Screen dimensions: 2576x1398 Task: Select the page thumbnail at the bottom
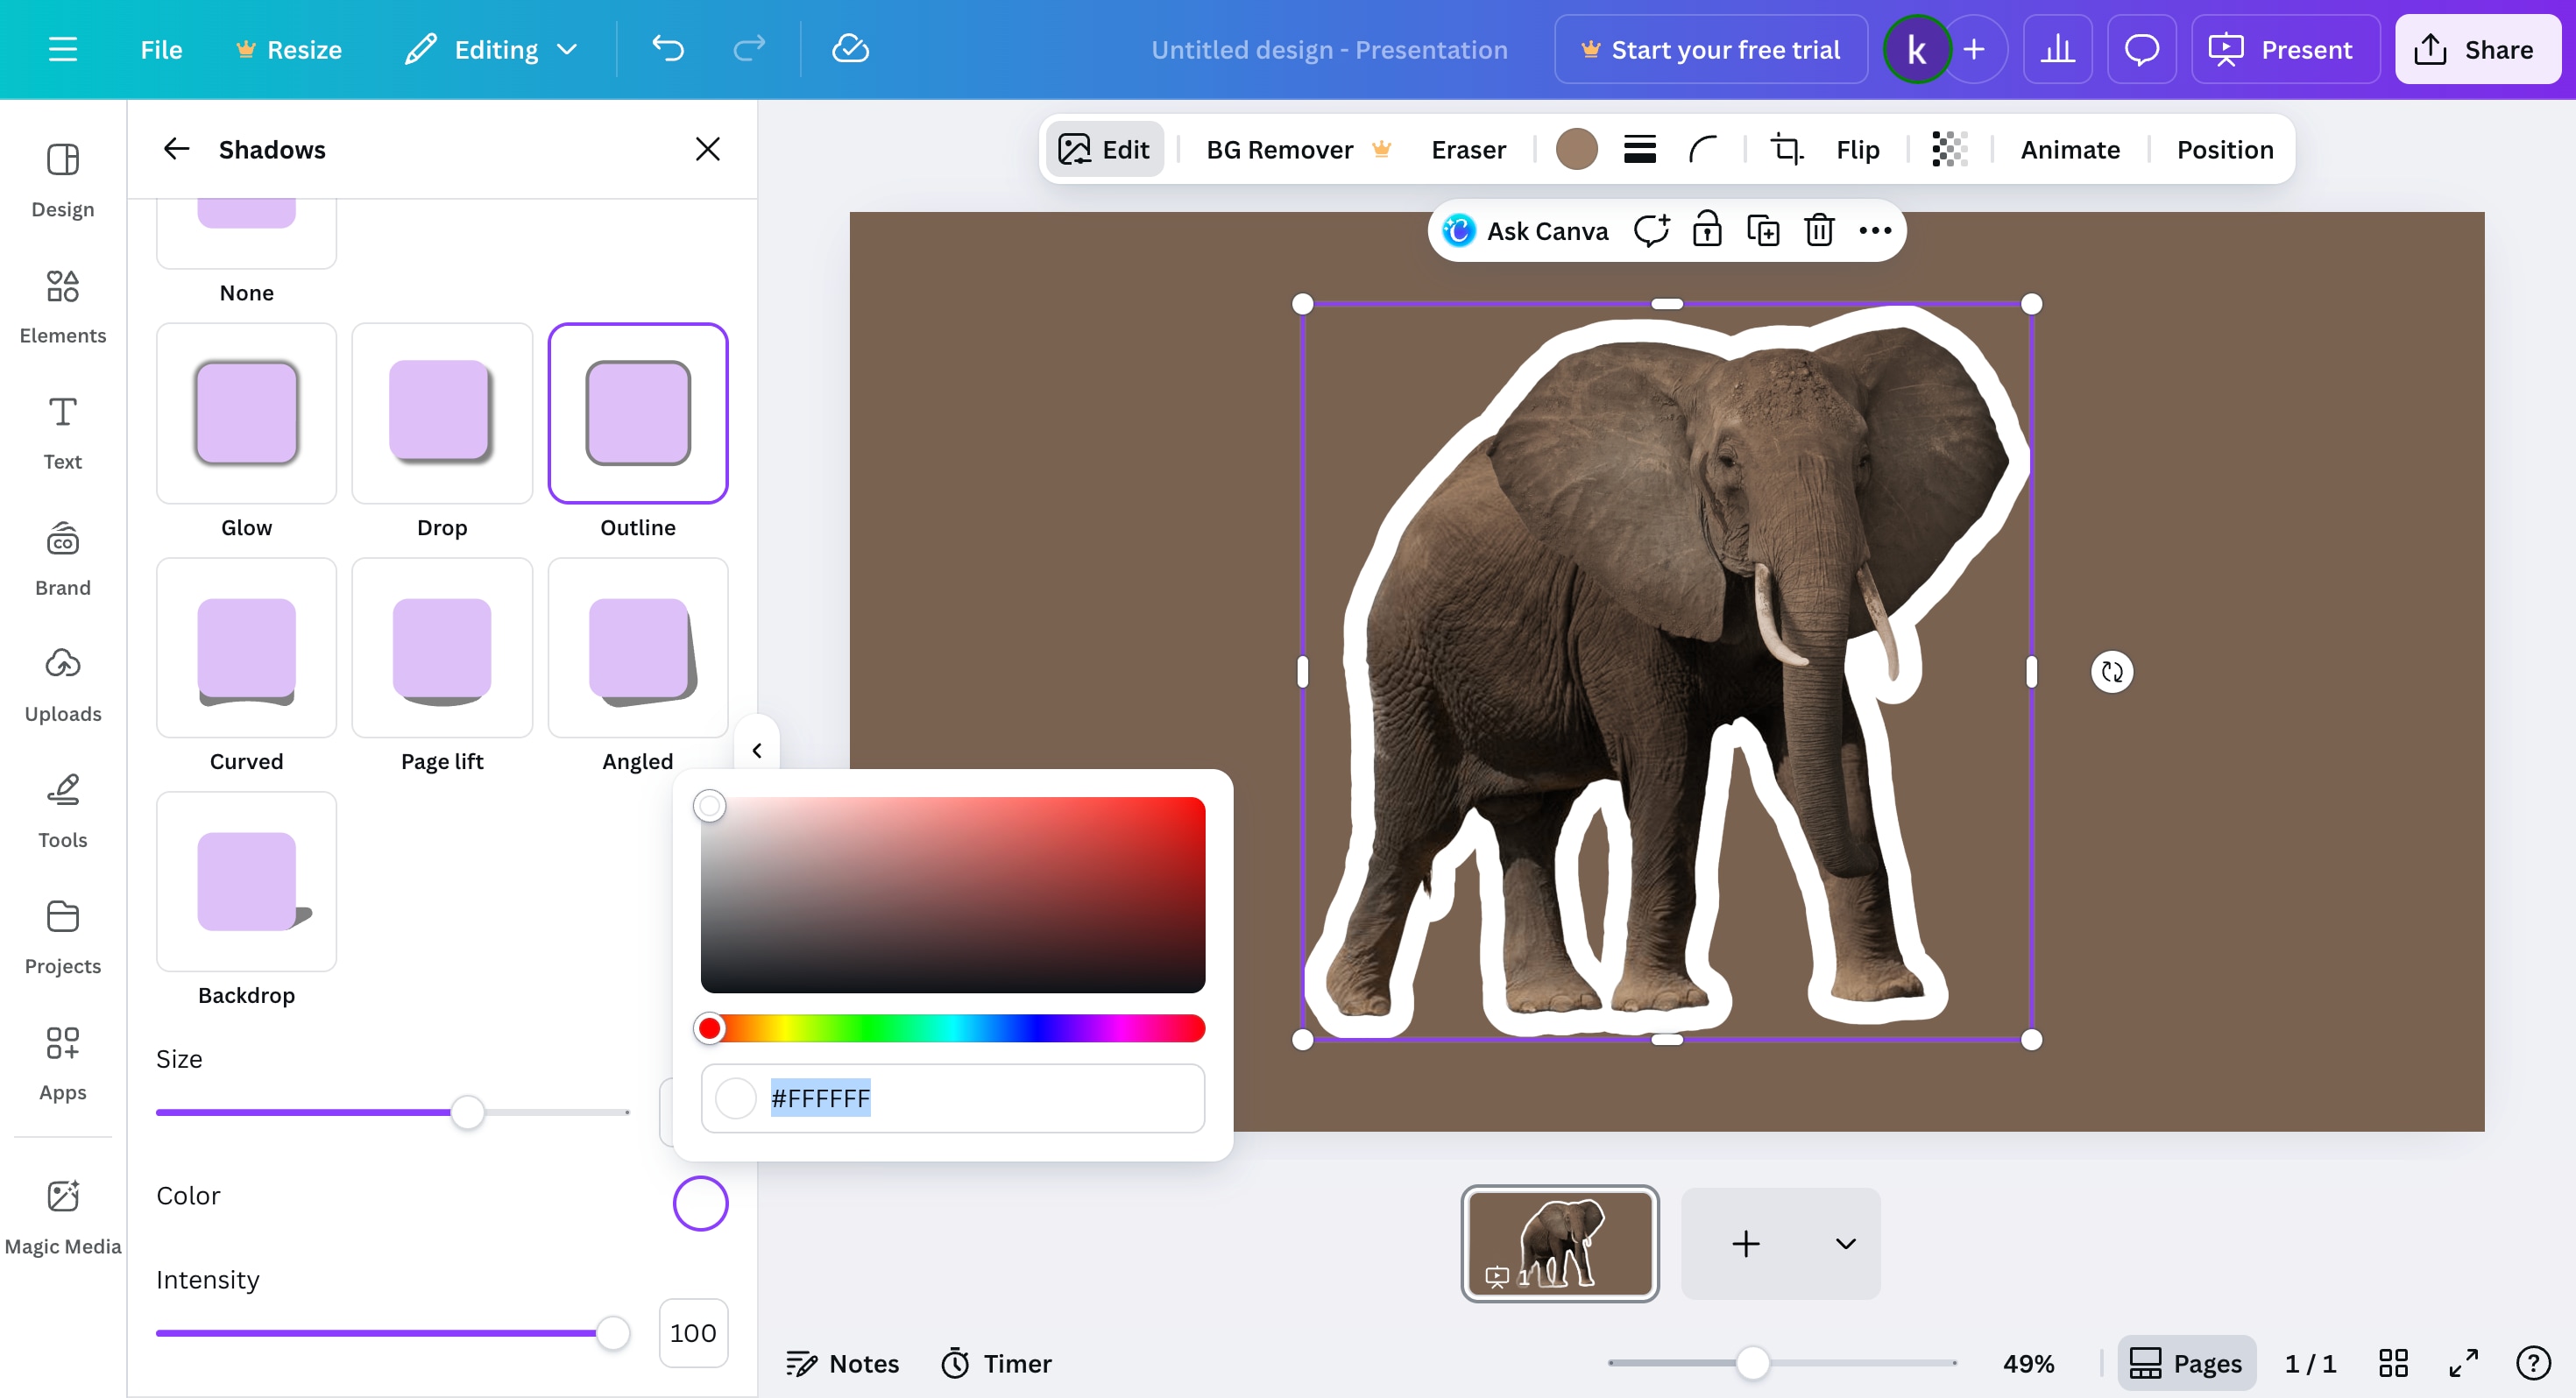pyautogui.click(x=1560, y=1243)
